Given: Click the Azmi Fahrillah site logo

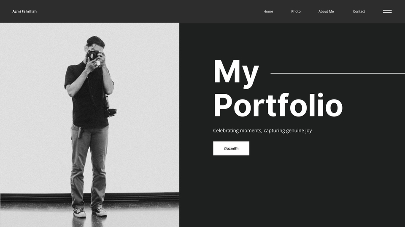Looking at the screenshot, I should (x=24, y=11).
